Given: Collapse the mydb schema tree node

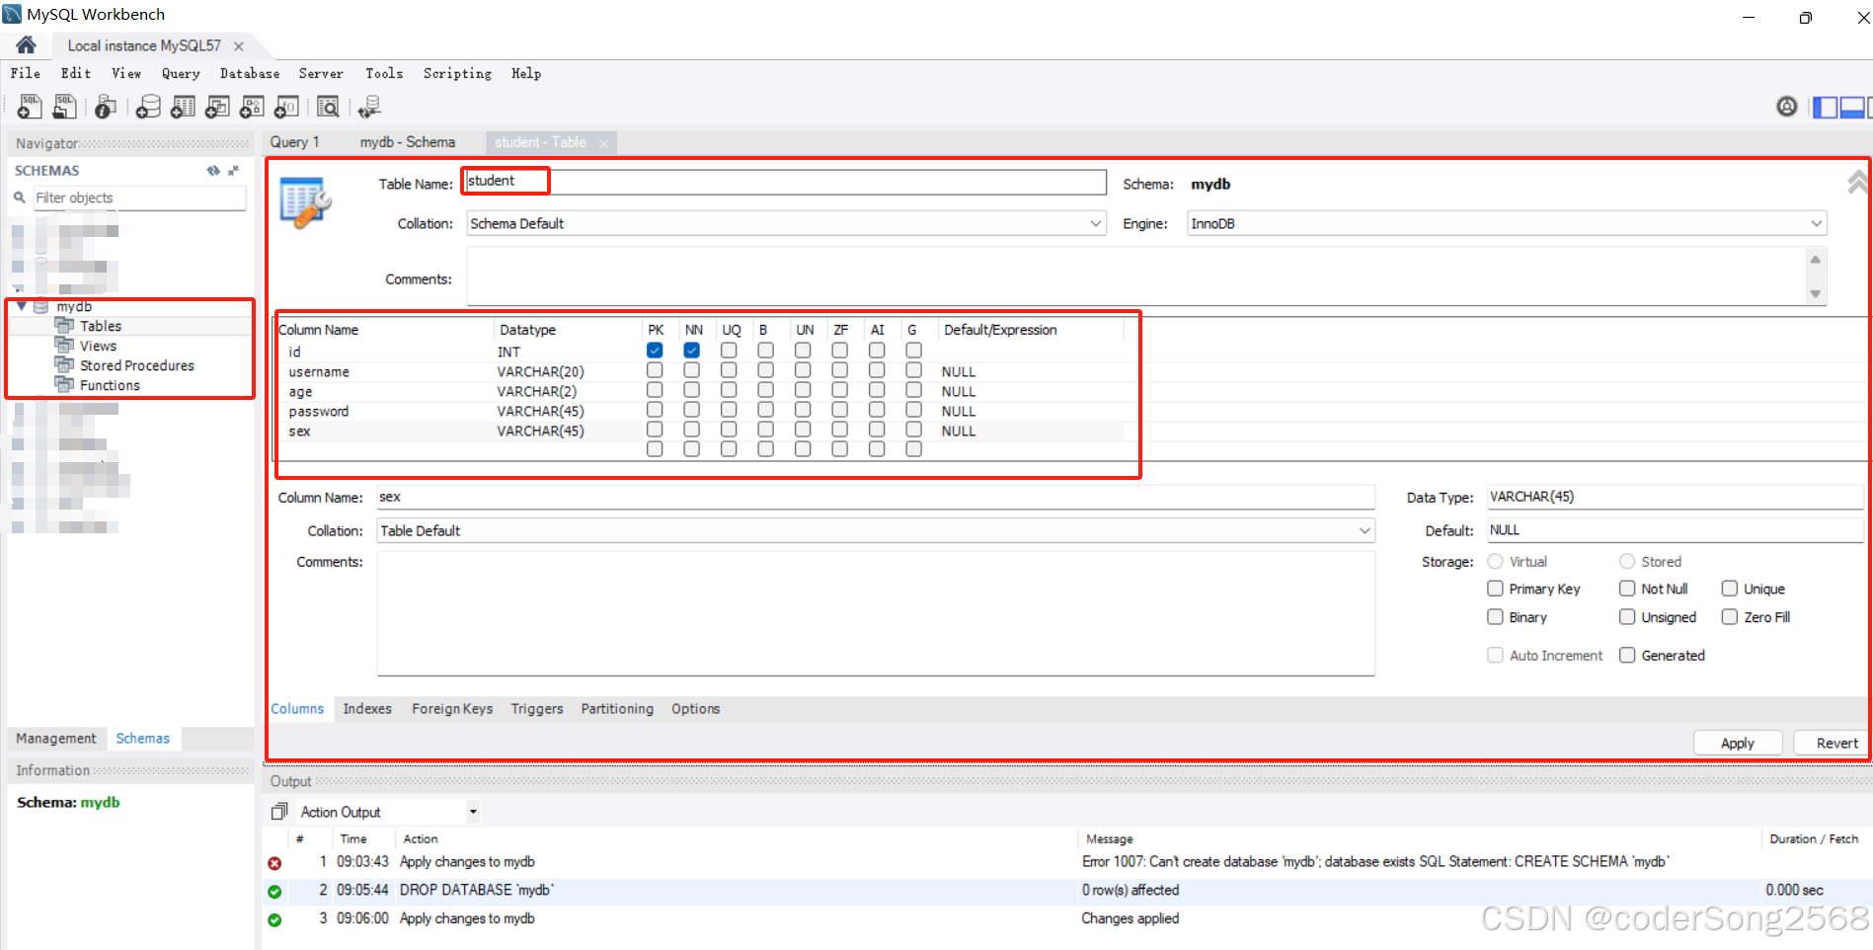Looking at the screenshot, I should point(22,306).
